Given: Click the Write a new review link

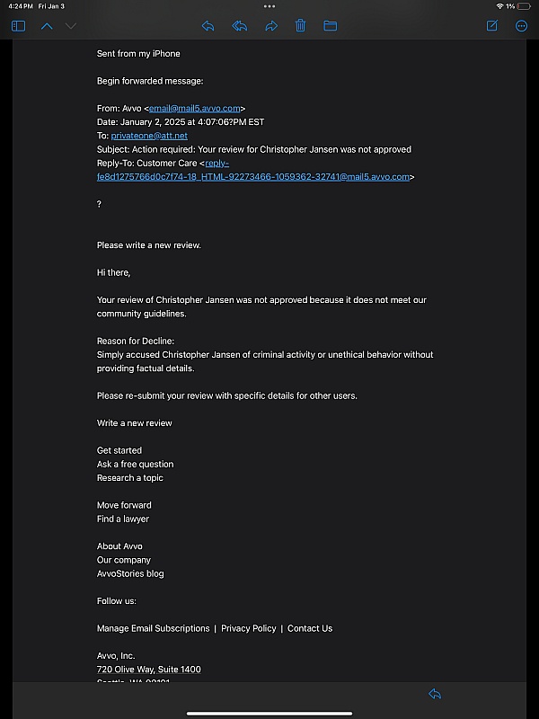Looking at the screenshot, I should click(x=135, y=423).
